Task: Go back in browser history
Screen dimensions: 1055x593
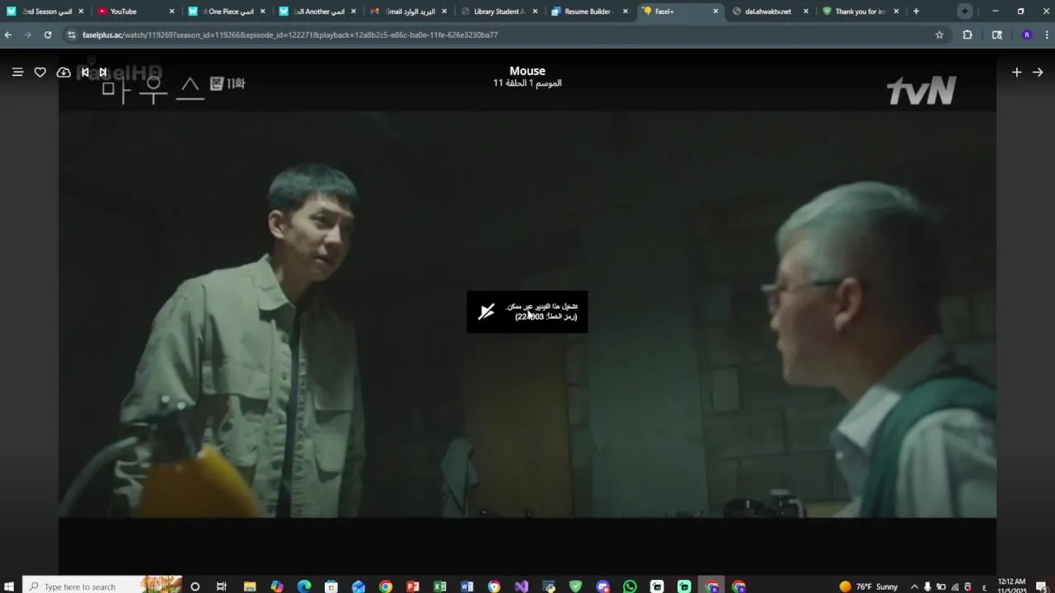Action: 8,35
